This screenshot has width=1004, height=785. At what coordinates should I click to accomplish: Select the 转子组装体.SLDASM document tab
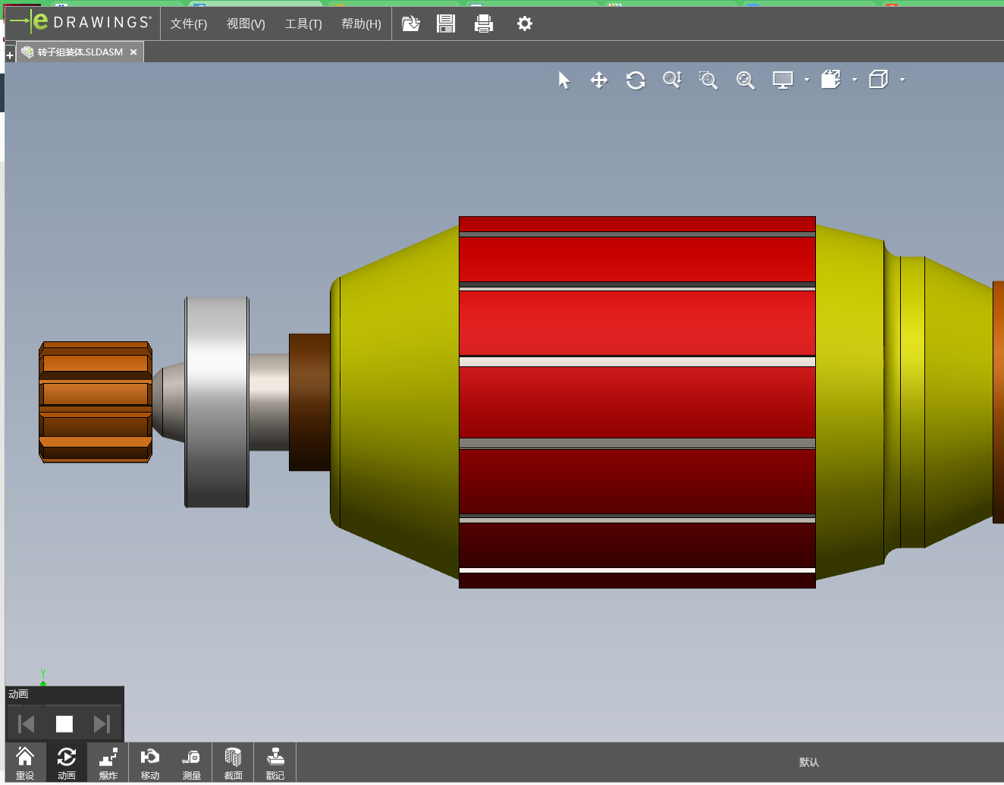(x=80, y=52)
